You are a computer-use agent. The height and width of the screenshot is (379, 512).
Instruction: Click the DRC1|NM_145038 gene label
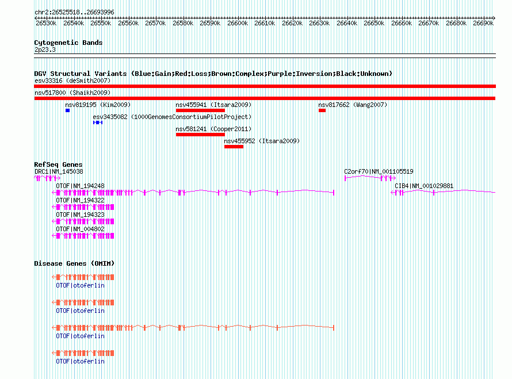(59, 172)
